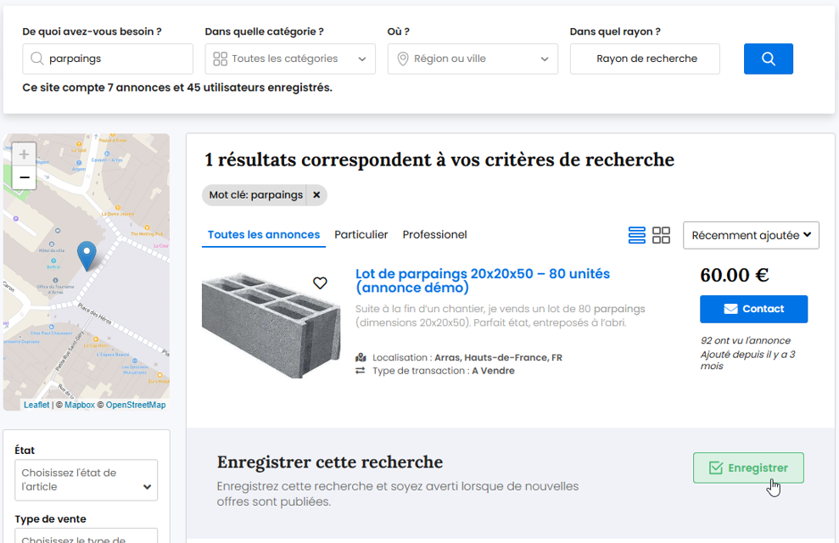Switch to grid view layout
Viewport: 839px width, 543px height.
661,235
